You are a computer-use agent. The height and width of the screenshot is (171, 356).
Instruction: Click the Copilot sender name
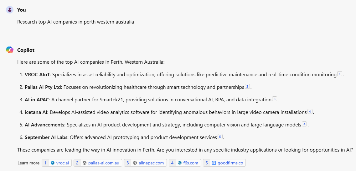(x=26, y=50)
